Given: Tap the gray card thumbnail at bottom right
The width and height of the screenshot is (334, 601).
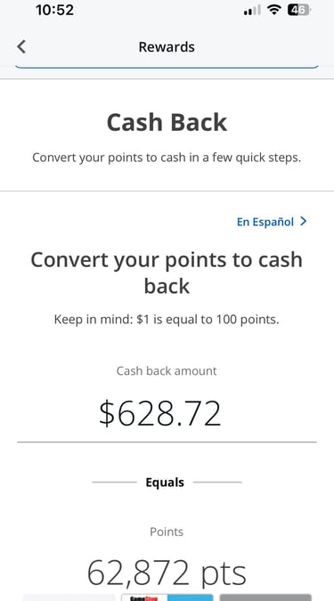Looking at the screenshot, I should [x=265, y=597].
